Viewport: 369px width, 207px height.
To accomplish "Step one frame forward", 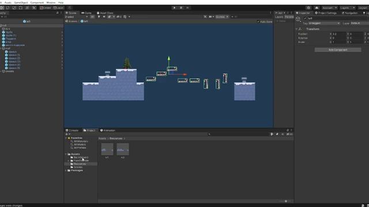I will 187,7.
